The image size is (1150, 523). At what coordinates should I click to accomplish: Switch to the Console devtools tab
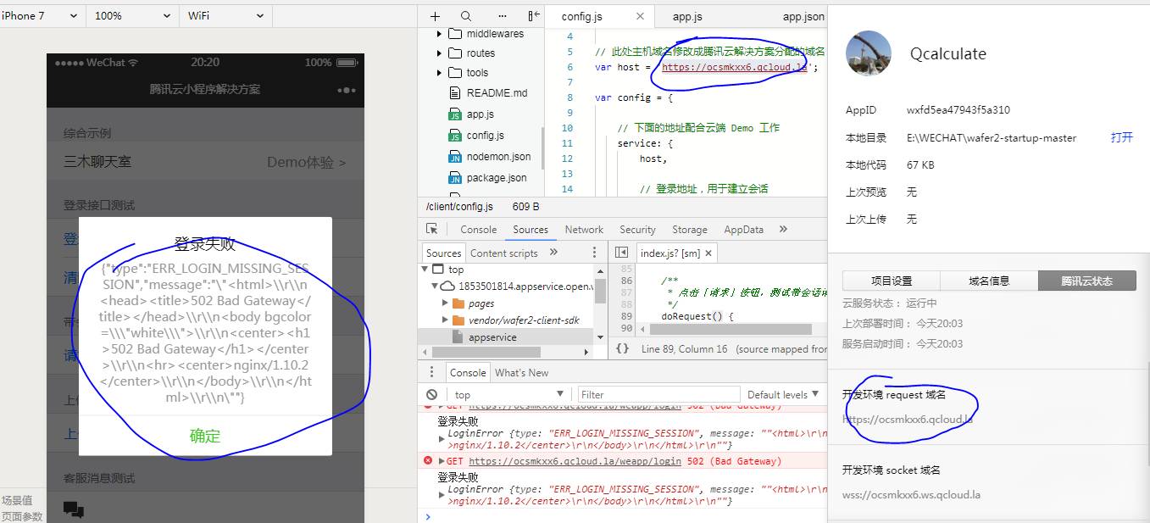pyautogui.click(x=479, y=230)
